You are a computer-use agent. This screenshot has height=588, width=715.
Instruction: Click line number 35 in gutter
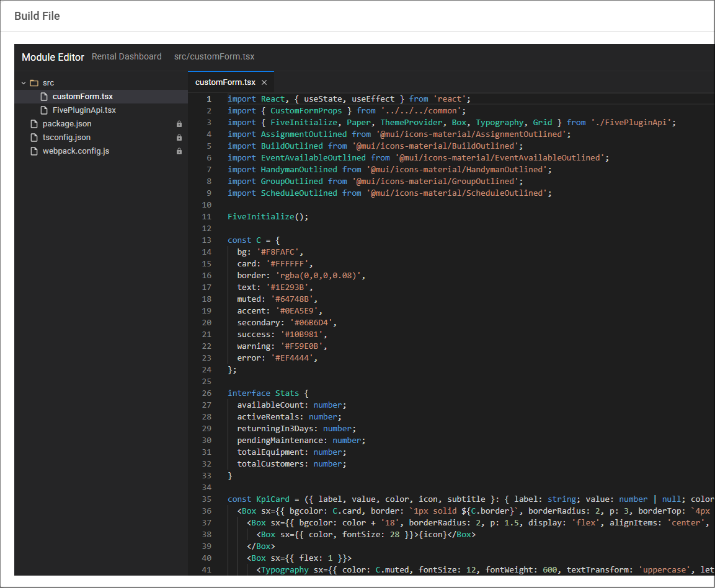[207, 499]
